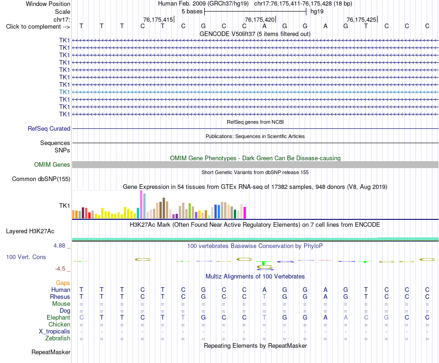
Task: Click the Human alignment row label
Action: tap(61, 290)
